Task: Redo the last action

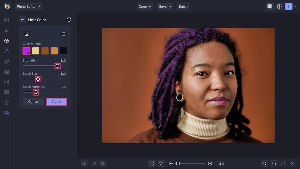Action: 283,164
